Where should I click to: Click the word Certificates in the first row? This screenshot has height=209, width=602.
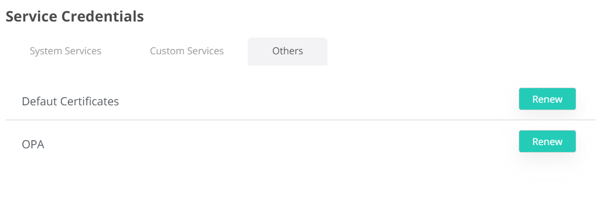point(89,101)
